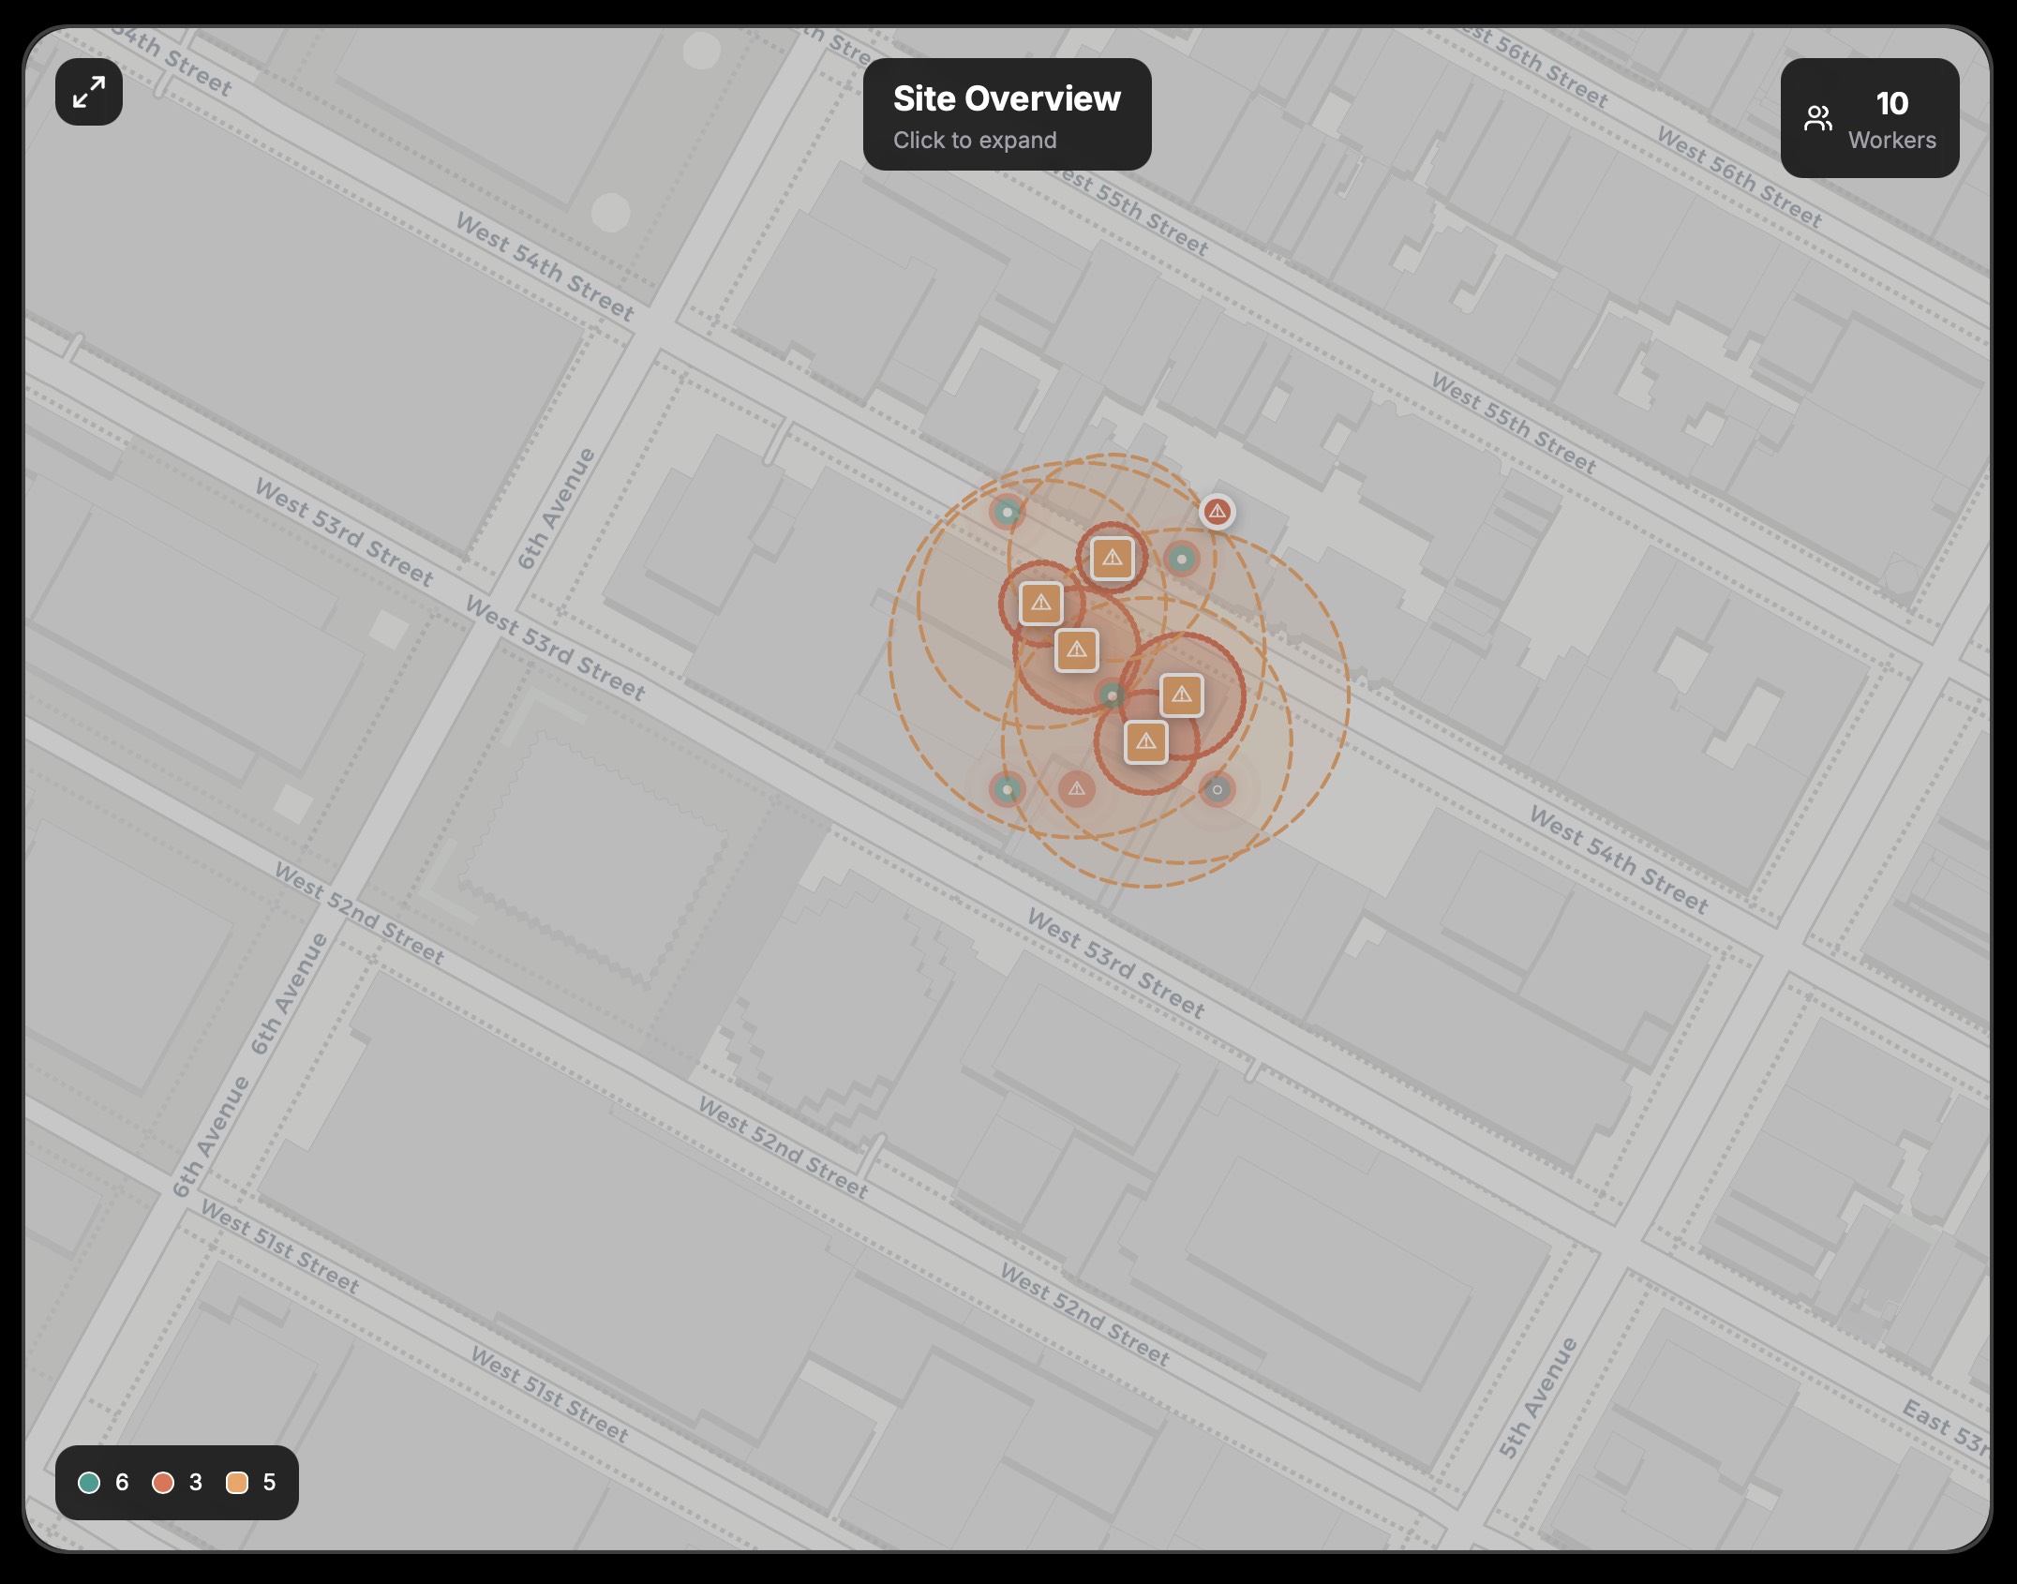Select the rightmost orange hazard square marker
Viewport: 2017px width, 1584px height.
click(x=1181, y=695)
